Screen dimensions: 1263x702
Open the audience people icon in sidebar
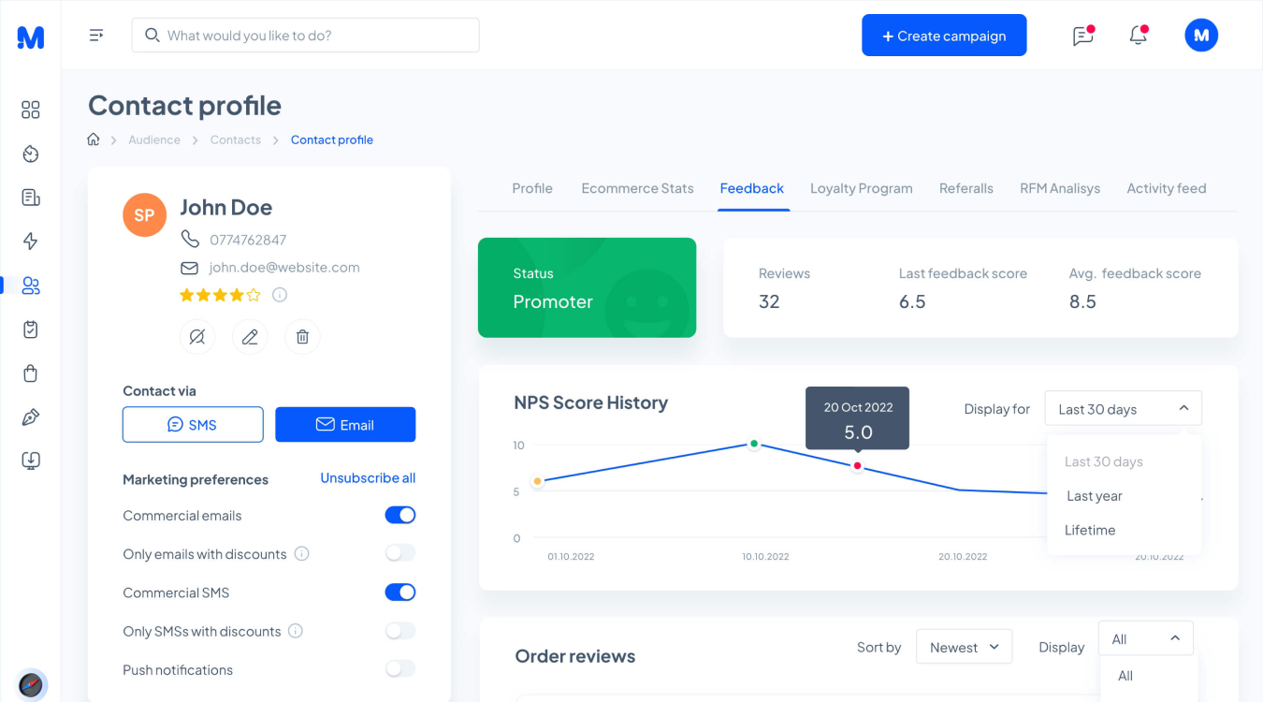pyautogui.click(x=31, y=285)
